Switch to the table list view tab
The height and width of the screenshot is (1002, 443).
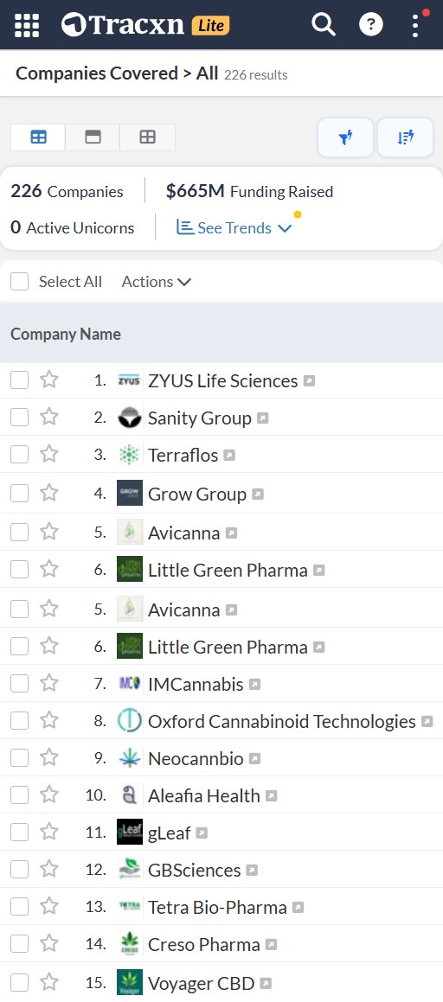pyautogui.click(x=38, y=137)
